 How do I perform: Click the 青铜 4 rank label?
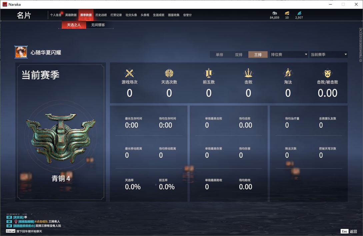click(x=61, y=178)
